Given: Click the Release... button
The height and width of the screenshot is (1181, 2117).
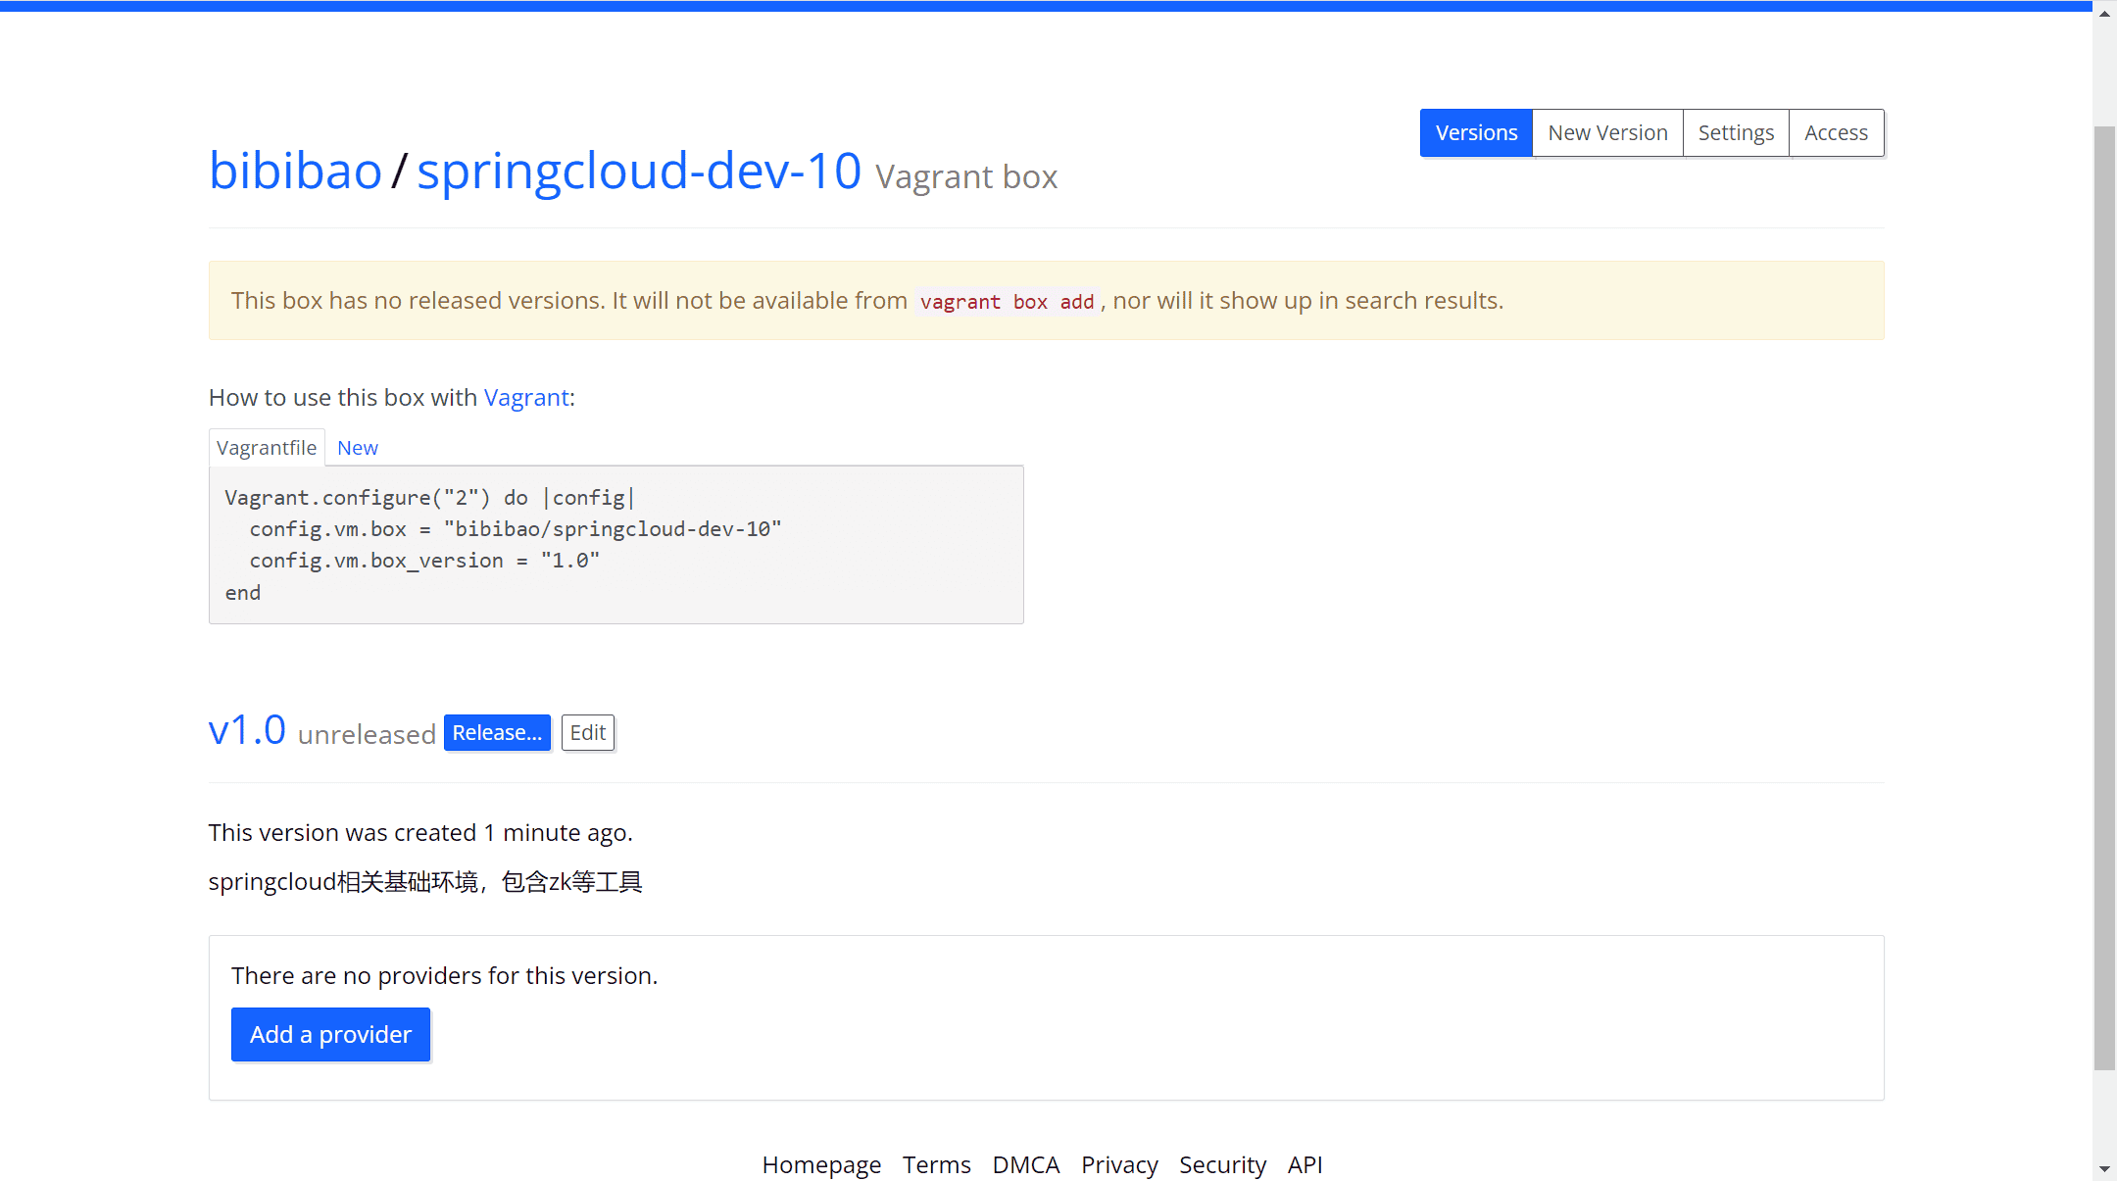Looking at the screenshot, I should pos(497,733).
